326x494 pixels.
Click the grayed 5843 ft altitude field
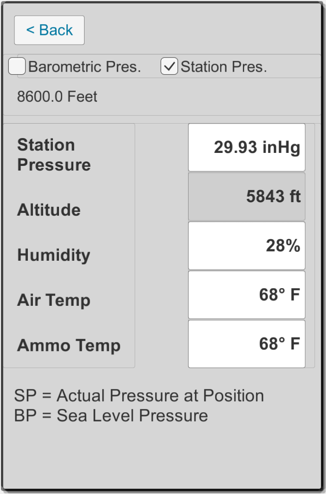[247, 197]
